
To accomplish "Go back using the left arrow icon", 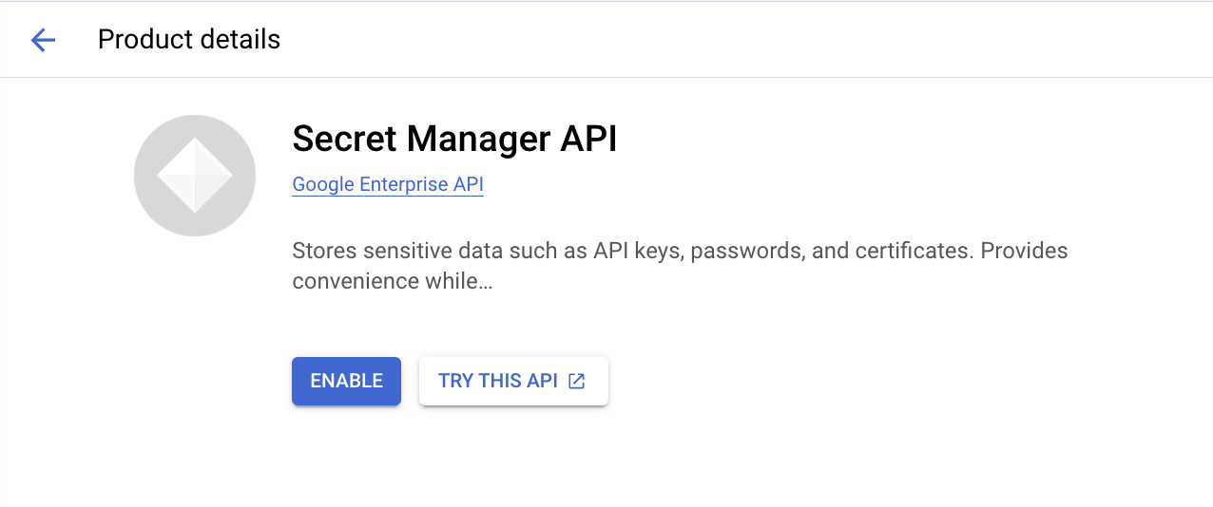I will (43, 39).
